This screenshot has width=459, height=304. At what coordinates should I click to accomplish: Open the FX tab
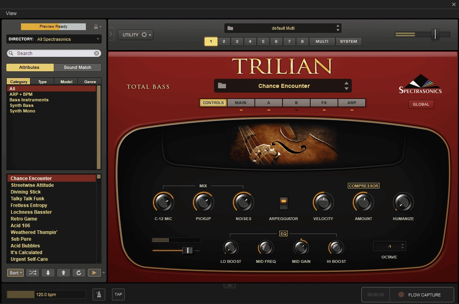coord(324,103)
